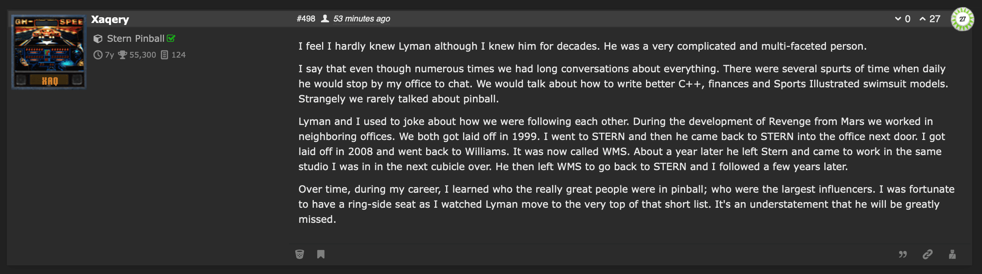Click the #498 post number
The height and width of the screenshot is (274, 982).
(306, 19)
